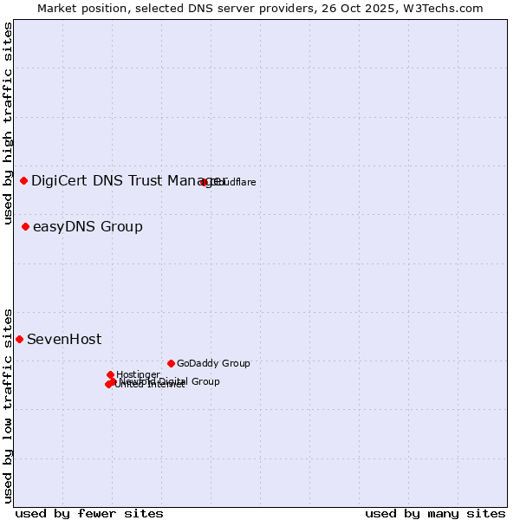Click the 'used by many sites' axis label
Image resolution: width=520 pixels, height=520 pixels.
point(435,513)
